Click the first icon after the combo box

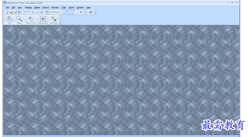tap(81, 12)
